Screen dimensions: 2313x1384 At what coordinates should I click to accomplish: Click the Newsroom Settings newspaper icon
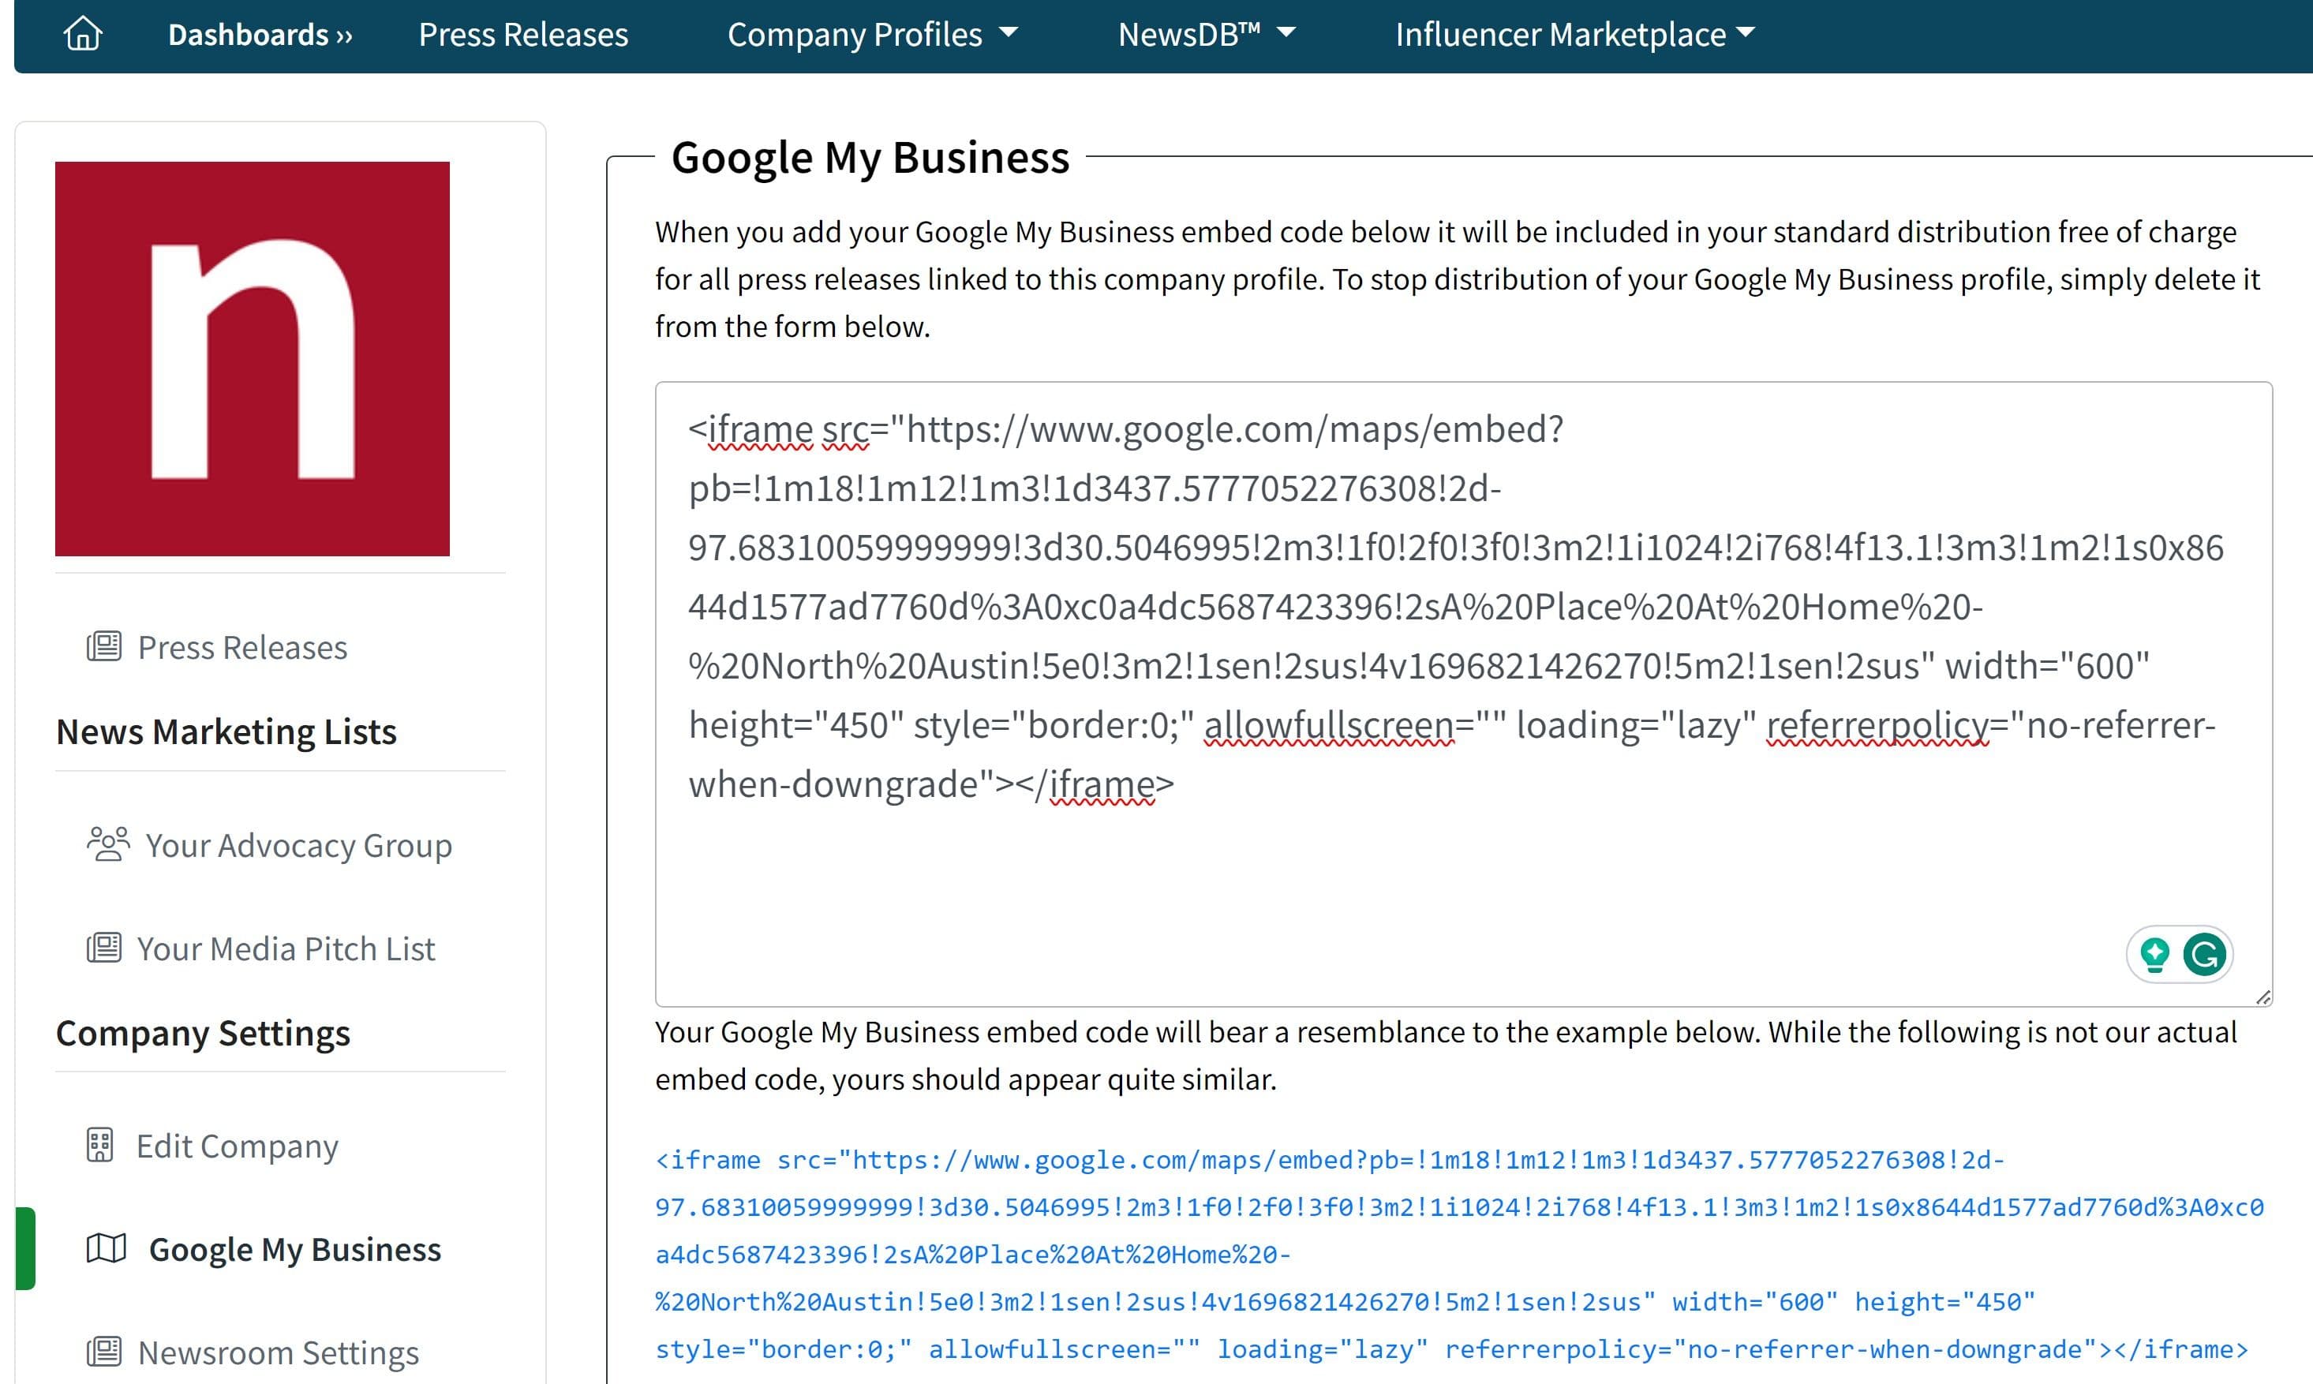(103, 1352)
